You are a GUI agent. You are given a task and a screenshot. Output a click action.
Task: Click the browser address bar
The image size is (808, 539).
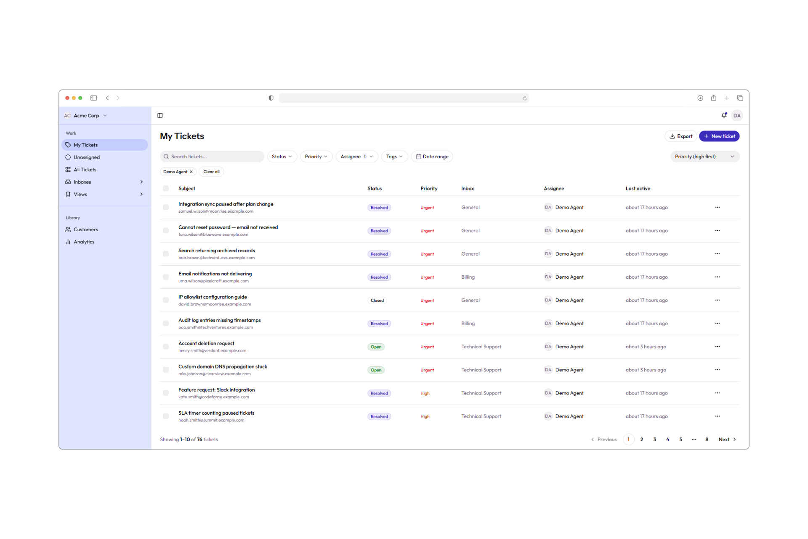(404, 98)
